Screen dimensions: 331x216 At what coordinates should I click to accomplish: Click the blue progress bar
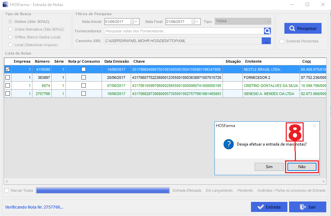(x=103, y=191)
